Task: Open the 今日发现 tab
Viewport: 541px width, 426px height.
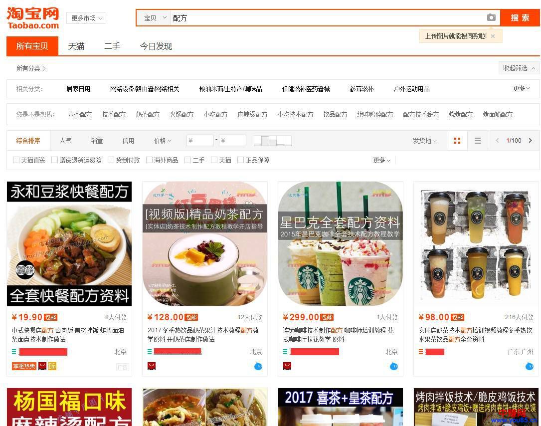Action: coord(156,46)
